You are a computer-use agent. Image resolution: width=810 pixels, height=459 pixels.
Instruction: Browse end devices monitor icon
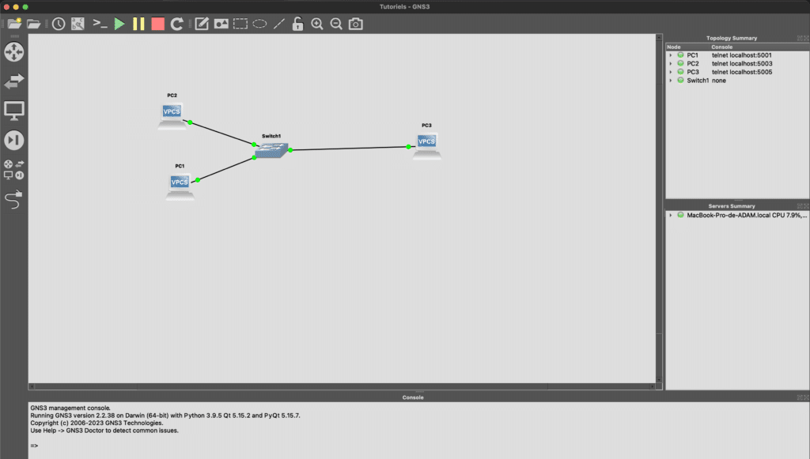pos(14,111)
